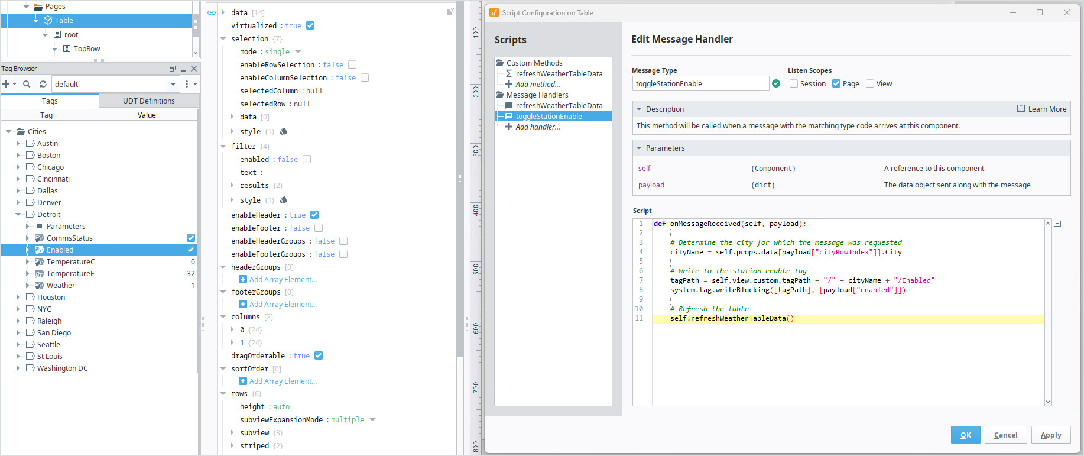Click the OK button

click(x=965, y=435)
